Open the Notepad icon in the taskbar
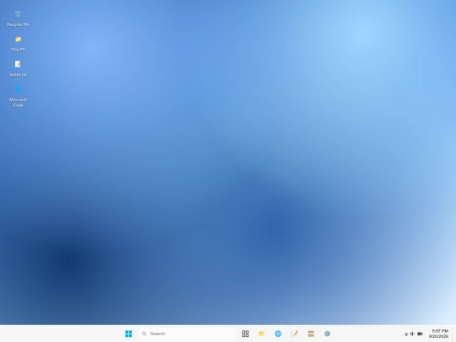The height and width of the screenshot is (342, 456). pos(295,334)
